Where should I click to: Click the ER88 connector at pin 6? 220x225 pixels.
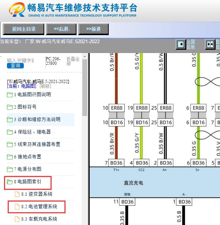pyautogui.click(x=198, y=108)
